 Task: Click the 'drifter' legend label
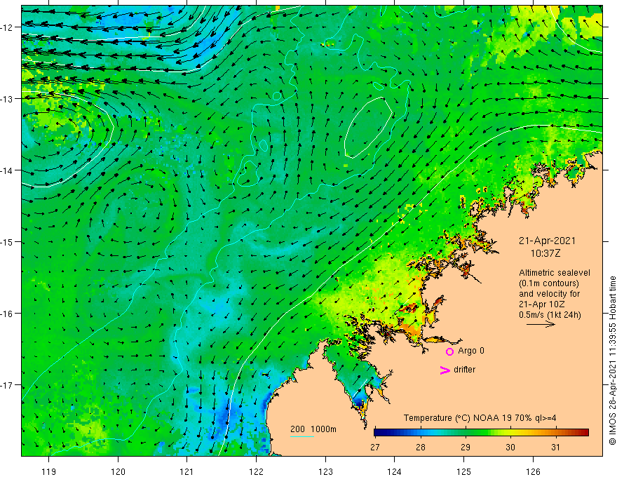464,370
